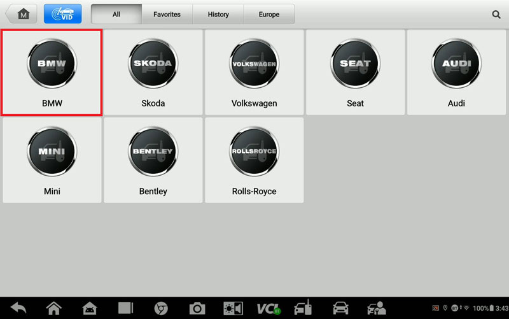Click the Skoda label text

click(x=153, y=103)
